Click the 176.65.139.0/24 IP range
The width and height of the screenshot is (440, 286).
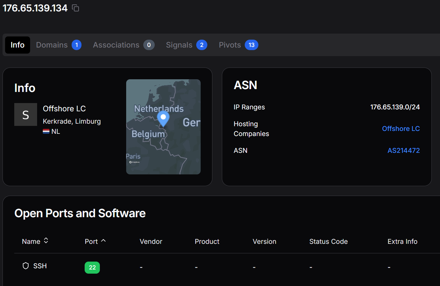[x=395, y=107]
